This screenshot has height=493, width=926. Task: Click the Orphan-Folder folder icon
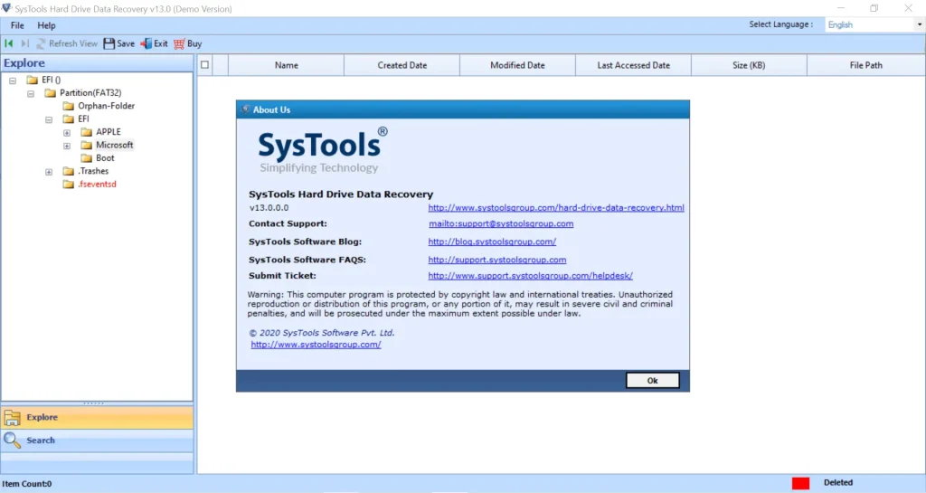(69, 106)
